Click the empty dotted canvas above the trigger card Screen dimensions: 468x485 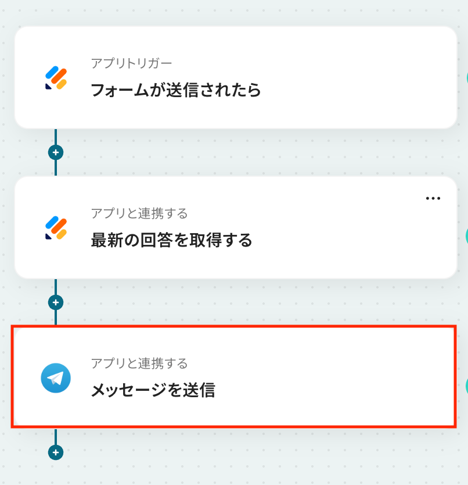232,12
